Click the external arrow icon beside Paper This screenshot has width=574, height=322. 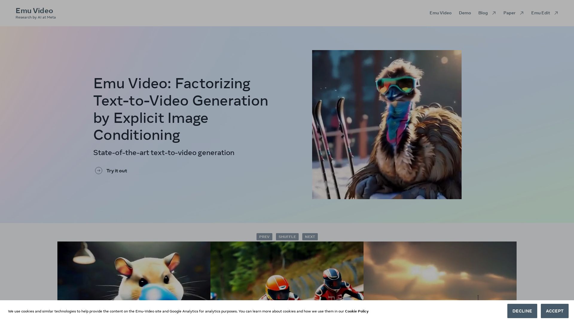point(522,13)
